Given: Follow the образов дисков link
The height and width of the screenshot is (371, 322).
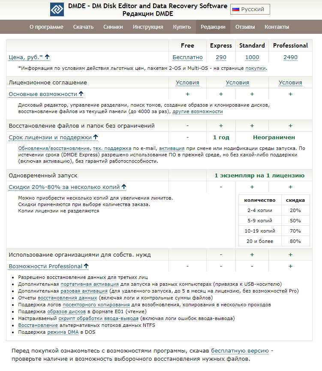Looking at the screenshot, I should pyautogui.click(x=66, y=311).
